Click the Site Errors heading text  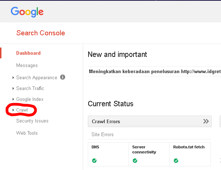click(x=103, y=134)
